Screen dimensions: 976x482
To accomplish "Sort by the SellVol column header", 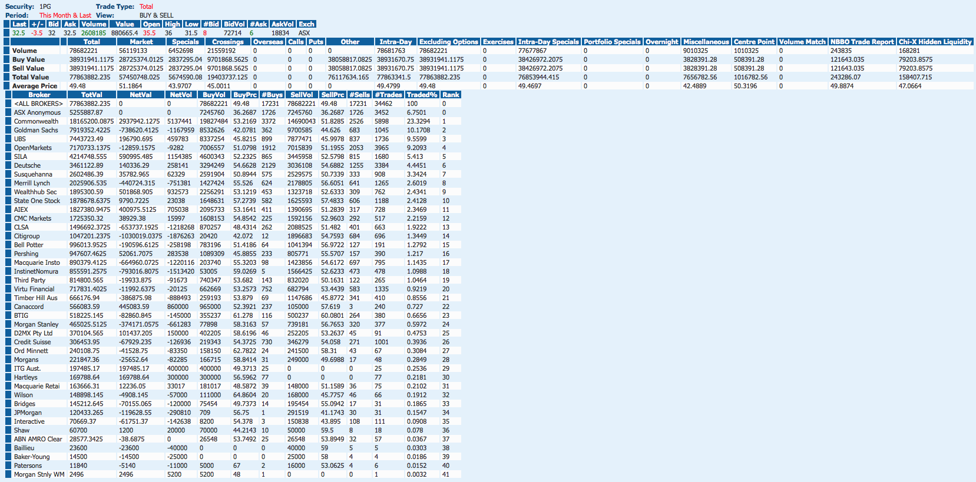I will click(302, 95).
